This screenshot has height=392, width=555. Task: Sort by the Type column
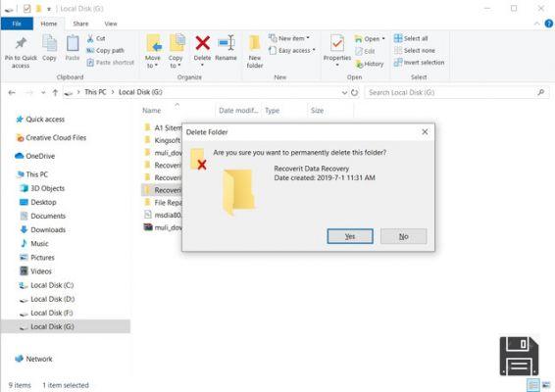(x=273, y=111)
